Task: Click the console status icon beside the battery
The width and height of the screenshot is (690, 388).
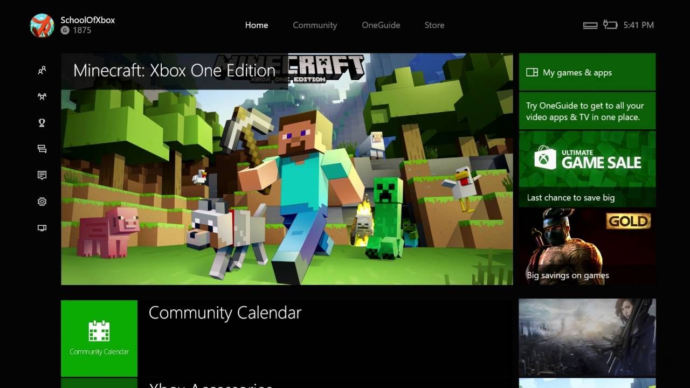Action: [x=590, y=25]
